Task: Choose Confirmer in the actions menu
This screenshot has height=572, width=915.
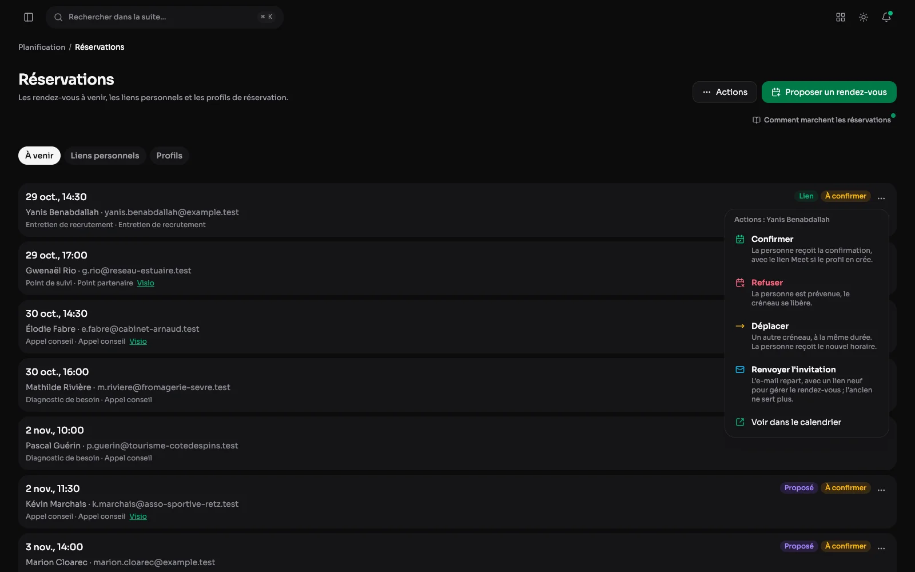Action: (x=807, y=248)
